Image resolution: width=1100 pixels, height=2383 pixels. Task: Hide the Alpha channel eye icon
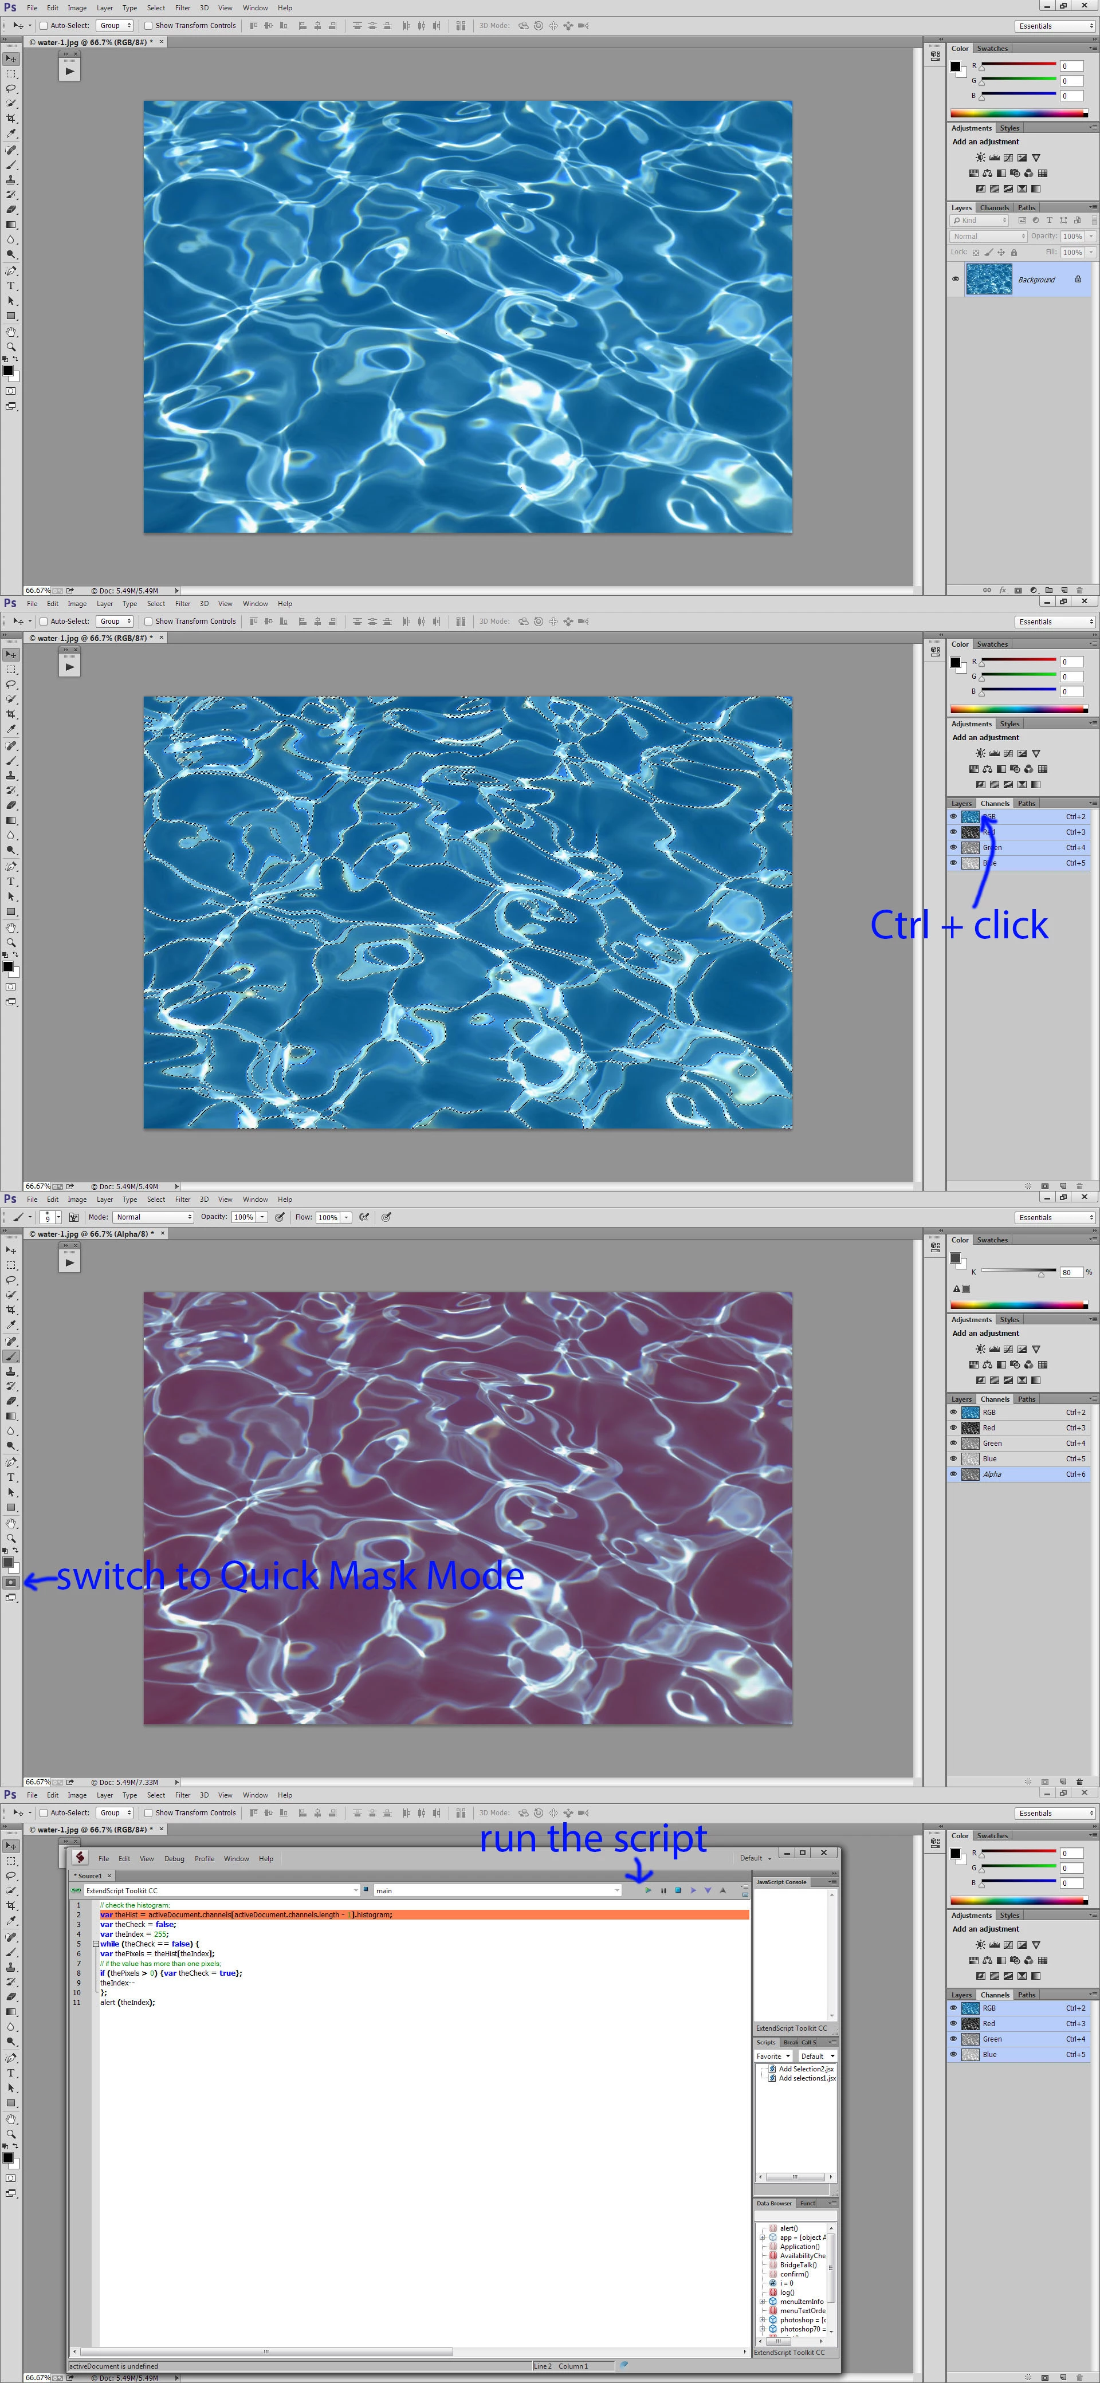click(954, 1474)
